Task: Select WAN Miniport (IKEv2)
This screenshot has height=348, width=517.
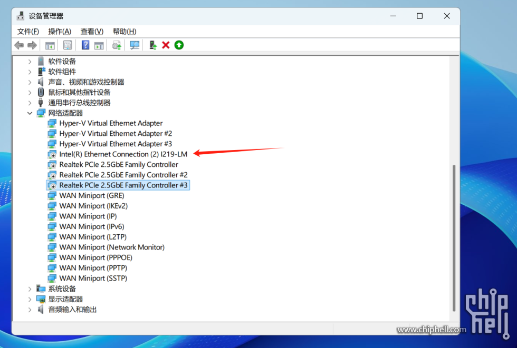Action: coord(93,206)
